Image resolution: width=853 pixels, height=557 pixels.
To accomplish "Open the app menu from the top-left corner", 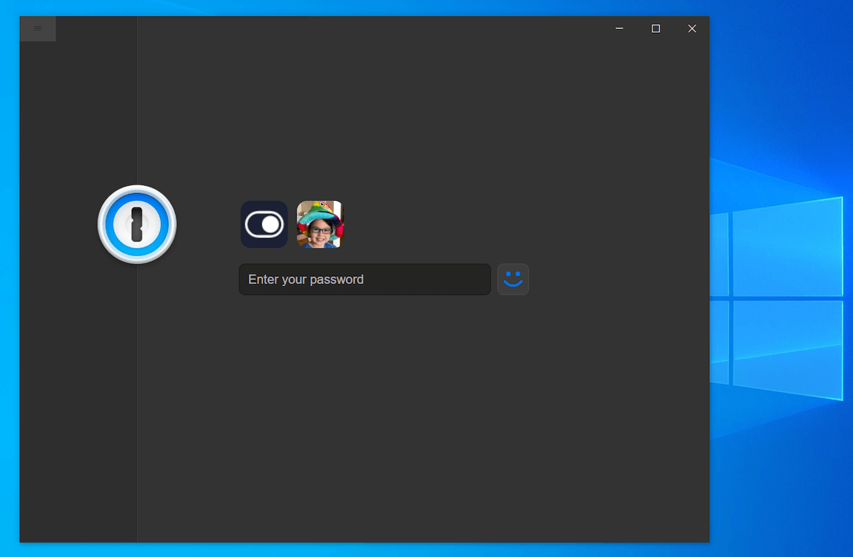I will 37,28.
